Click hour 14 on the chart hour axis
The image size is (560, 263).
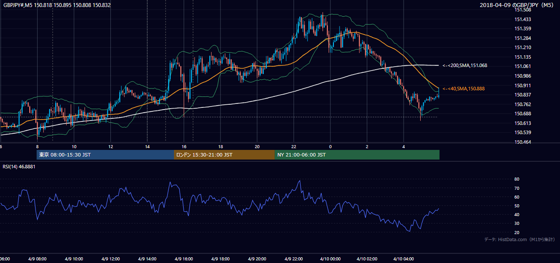147,147
